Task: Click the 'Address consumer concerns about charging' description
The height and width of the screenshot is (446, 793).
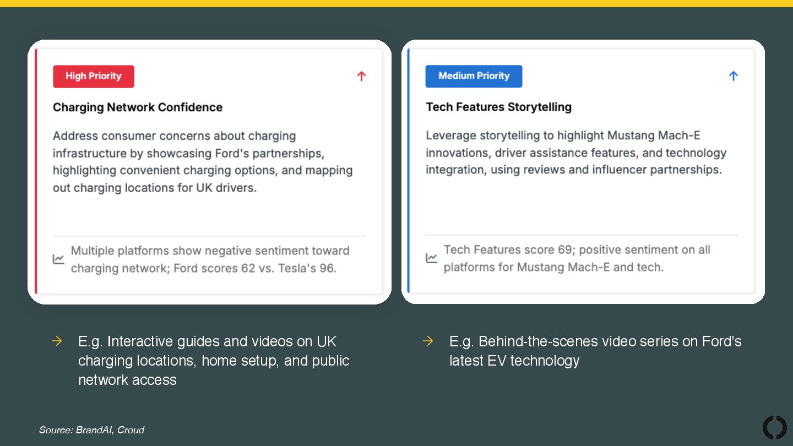Action: tap(203, 162)
